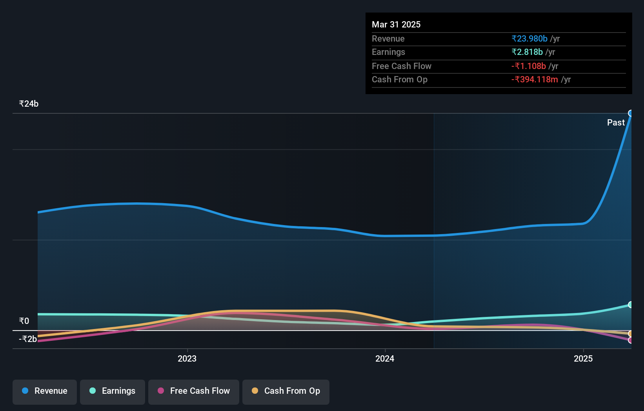Click the ₹24b y-axis label
This screenshot has height=411, width=644.
[x=29, y=104]
